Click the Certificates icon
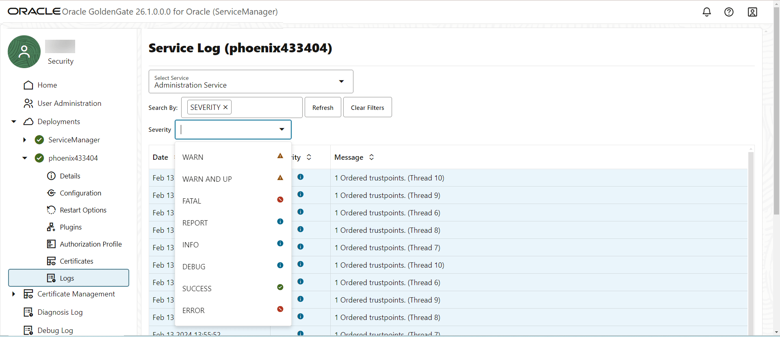 [x=51, y=261]
